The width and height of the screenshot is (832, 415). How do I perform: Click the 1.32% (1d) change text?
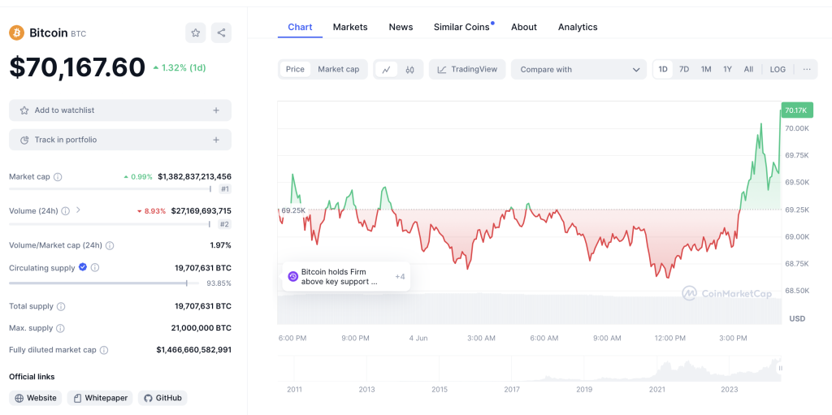tap(179, 68)
